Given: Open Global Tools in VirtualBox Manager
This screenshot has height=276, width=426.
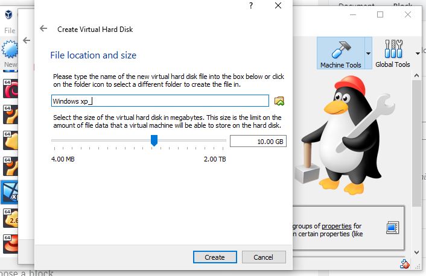Looking at the screenshot, I should pyautogui.click(x=393, y=53).
